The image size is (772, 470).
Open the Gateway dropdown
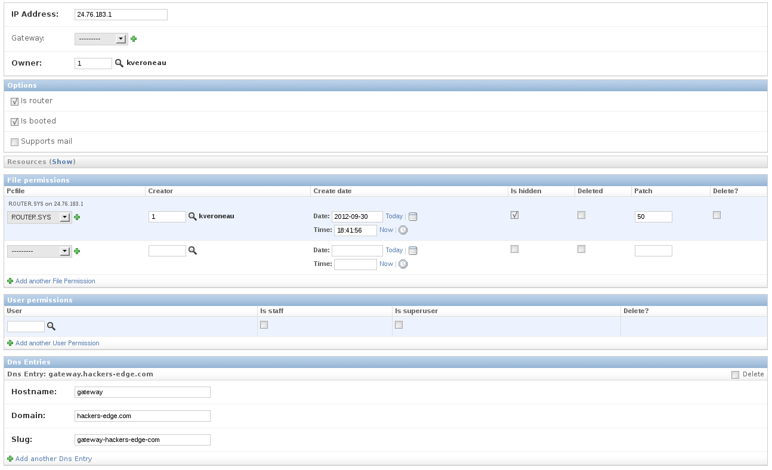click(x=101, y=39)
